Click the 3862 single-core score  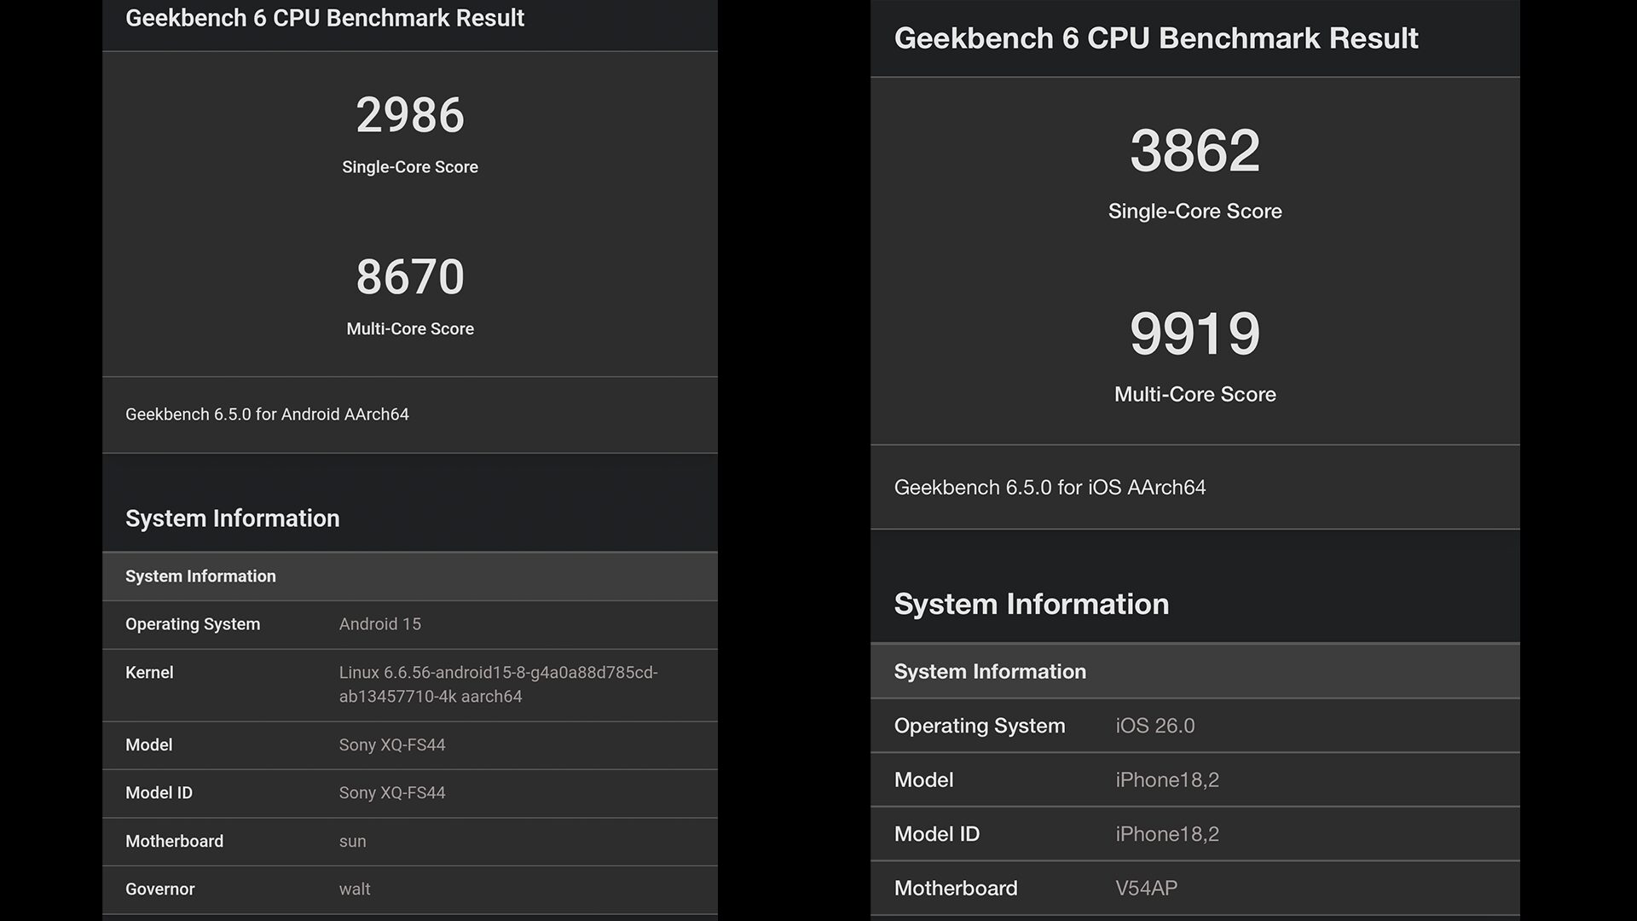pyautogui.click(x=1194, y=151)
